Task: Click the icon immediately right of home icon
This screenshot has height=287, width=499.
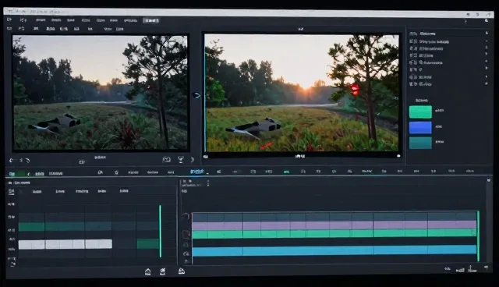Action: 163,271
